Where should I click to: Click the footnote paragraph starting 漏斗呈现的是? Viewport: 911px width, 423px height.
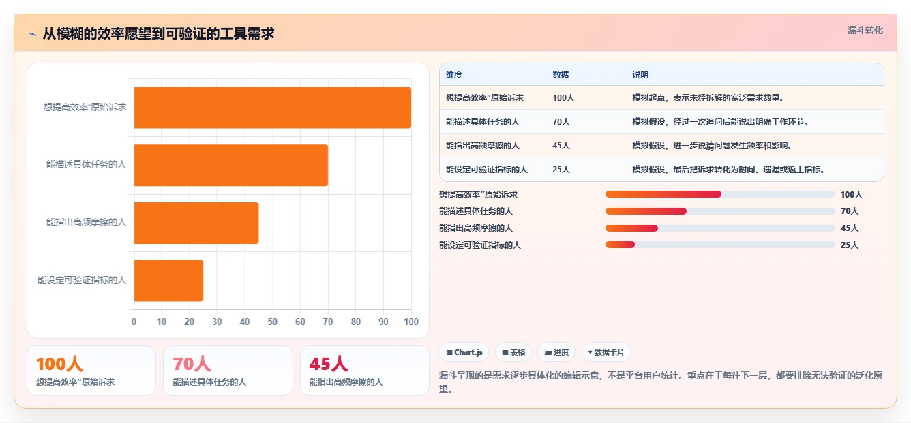(661, 382)
